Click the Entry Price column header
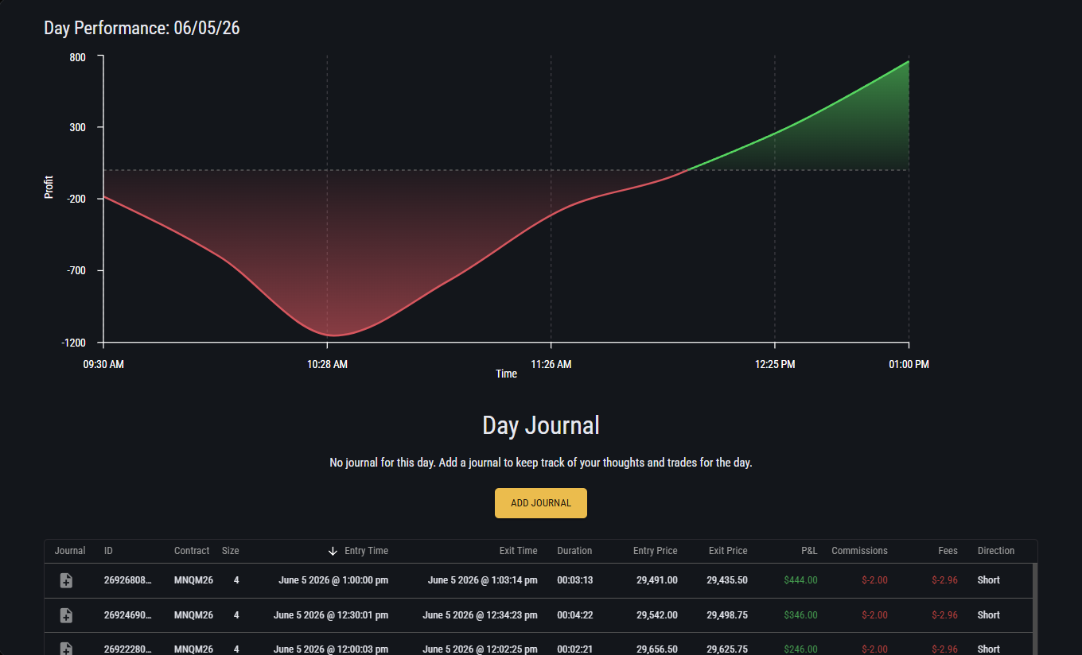This screenshot has height=655, width=1082. pyautogui.click(x=656, y=551)
